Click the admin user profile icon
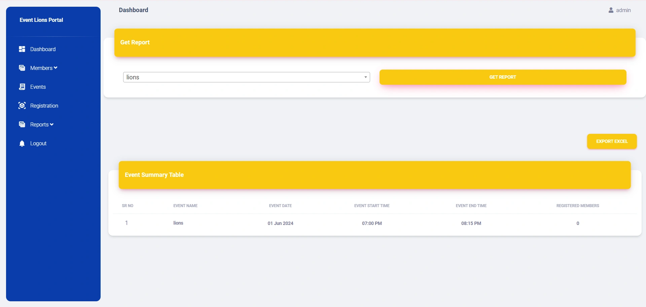The height and width of the screenshot is (307, 646). 611,10
